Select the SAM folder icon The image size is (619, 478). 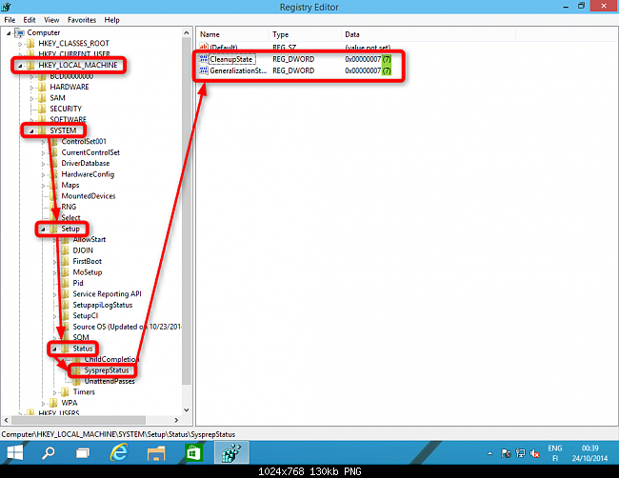pos(42,98)
